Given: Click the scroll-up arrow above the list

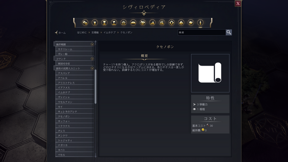Looking at the screenshot, I should 96,42.
